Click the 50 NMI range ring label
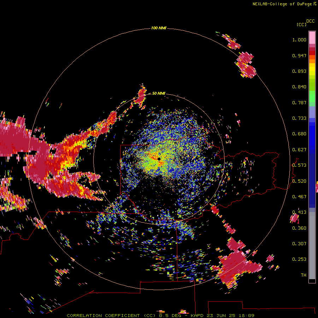Screen dimensions: 318x318 [159, 93]
